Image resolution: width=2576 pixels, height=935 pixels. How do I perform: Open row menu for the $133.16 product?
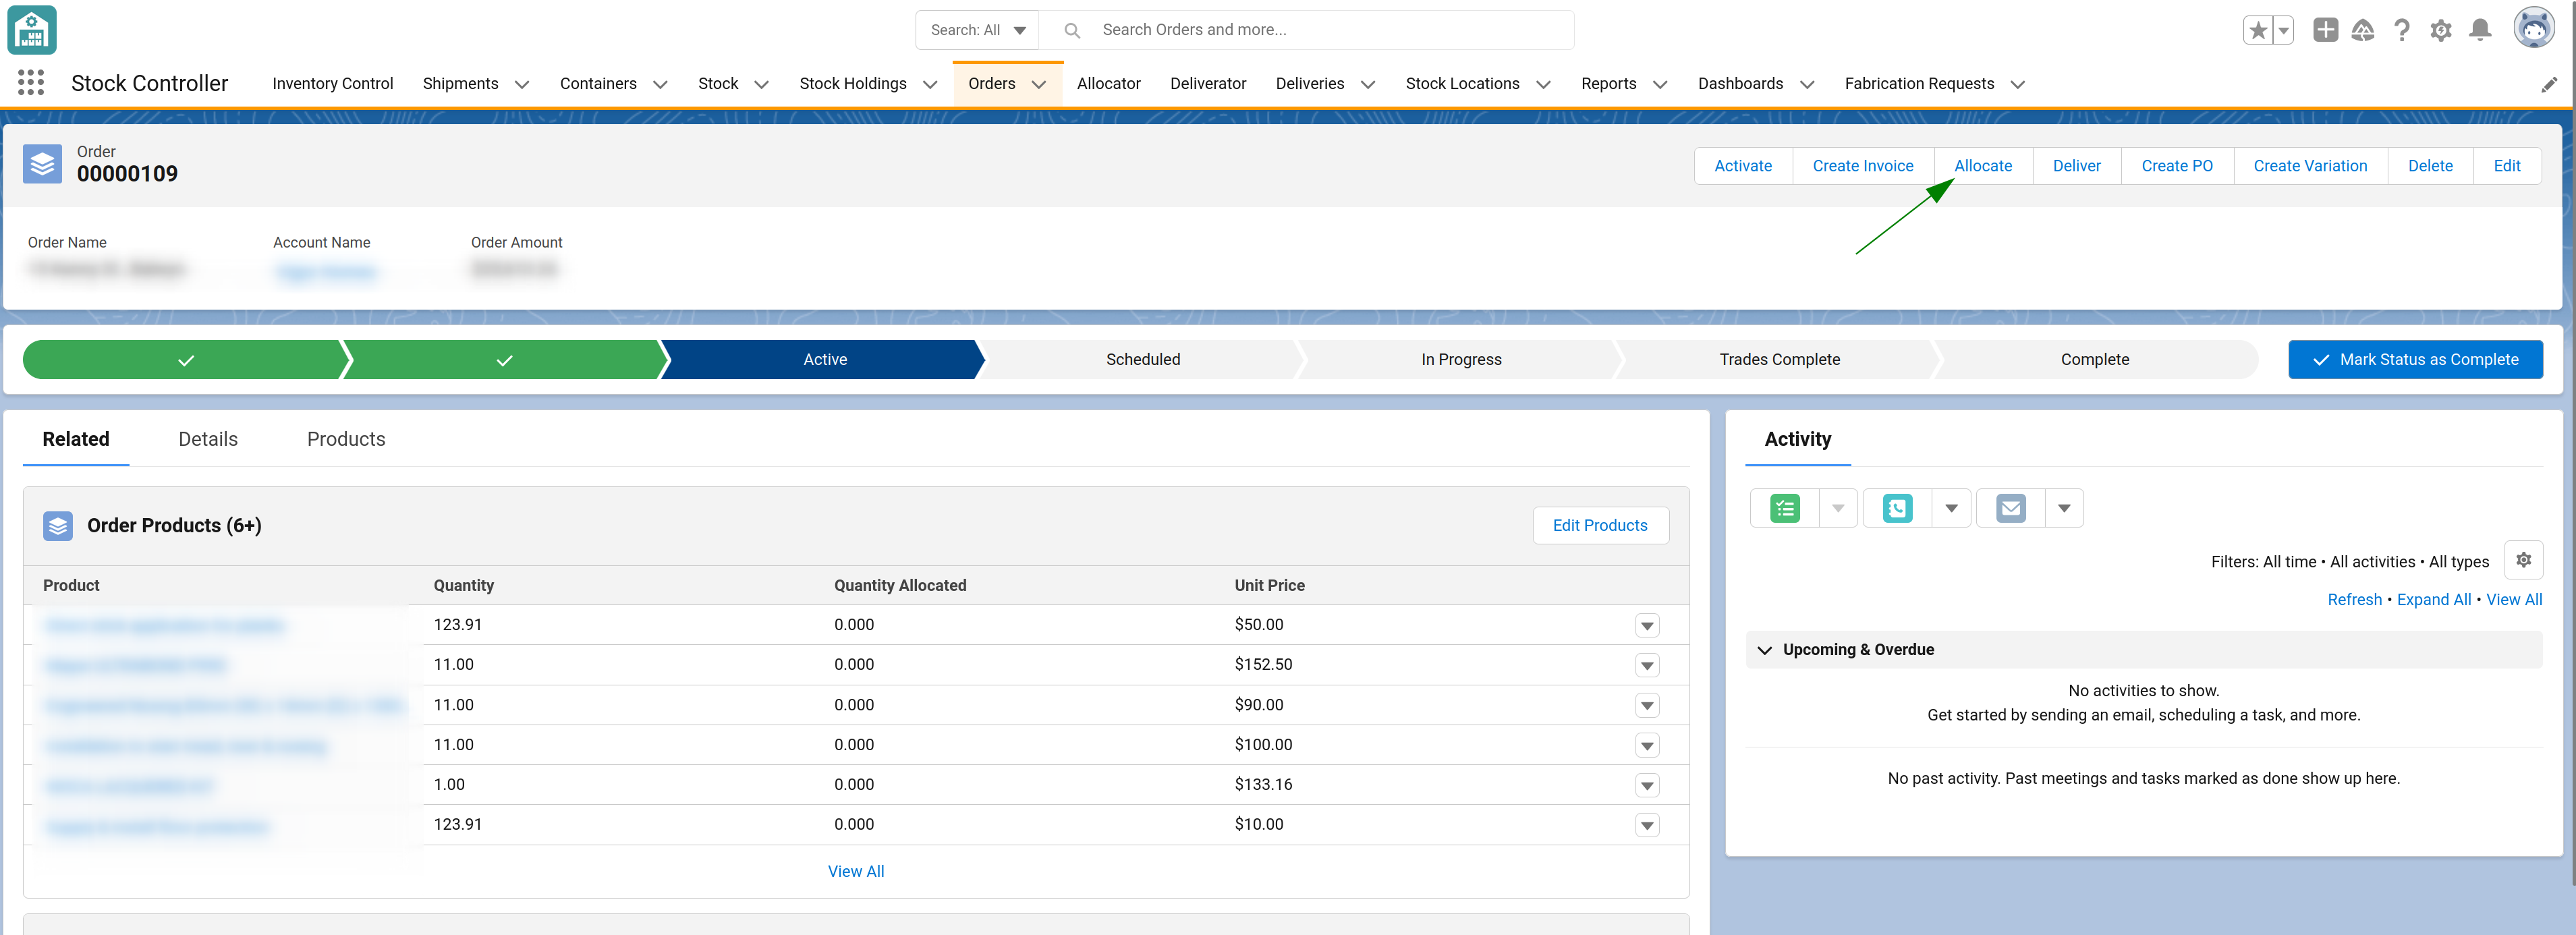(1647, 786)
